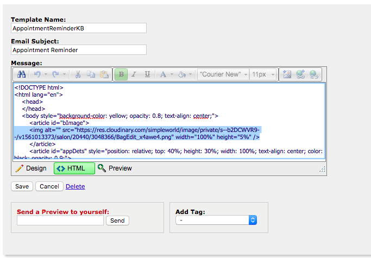Undo the last edit

click(37, 74)
